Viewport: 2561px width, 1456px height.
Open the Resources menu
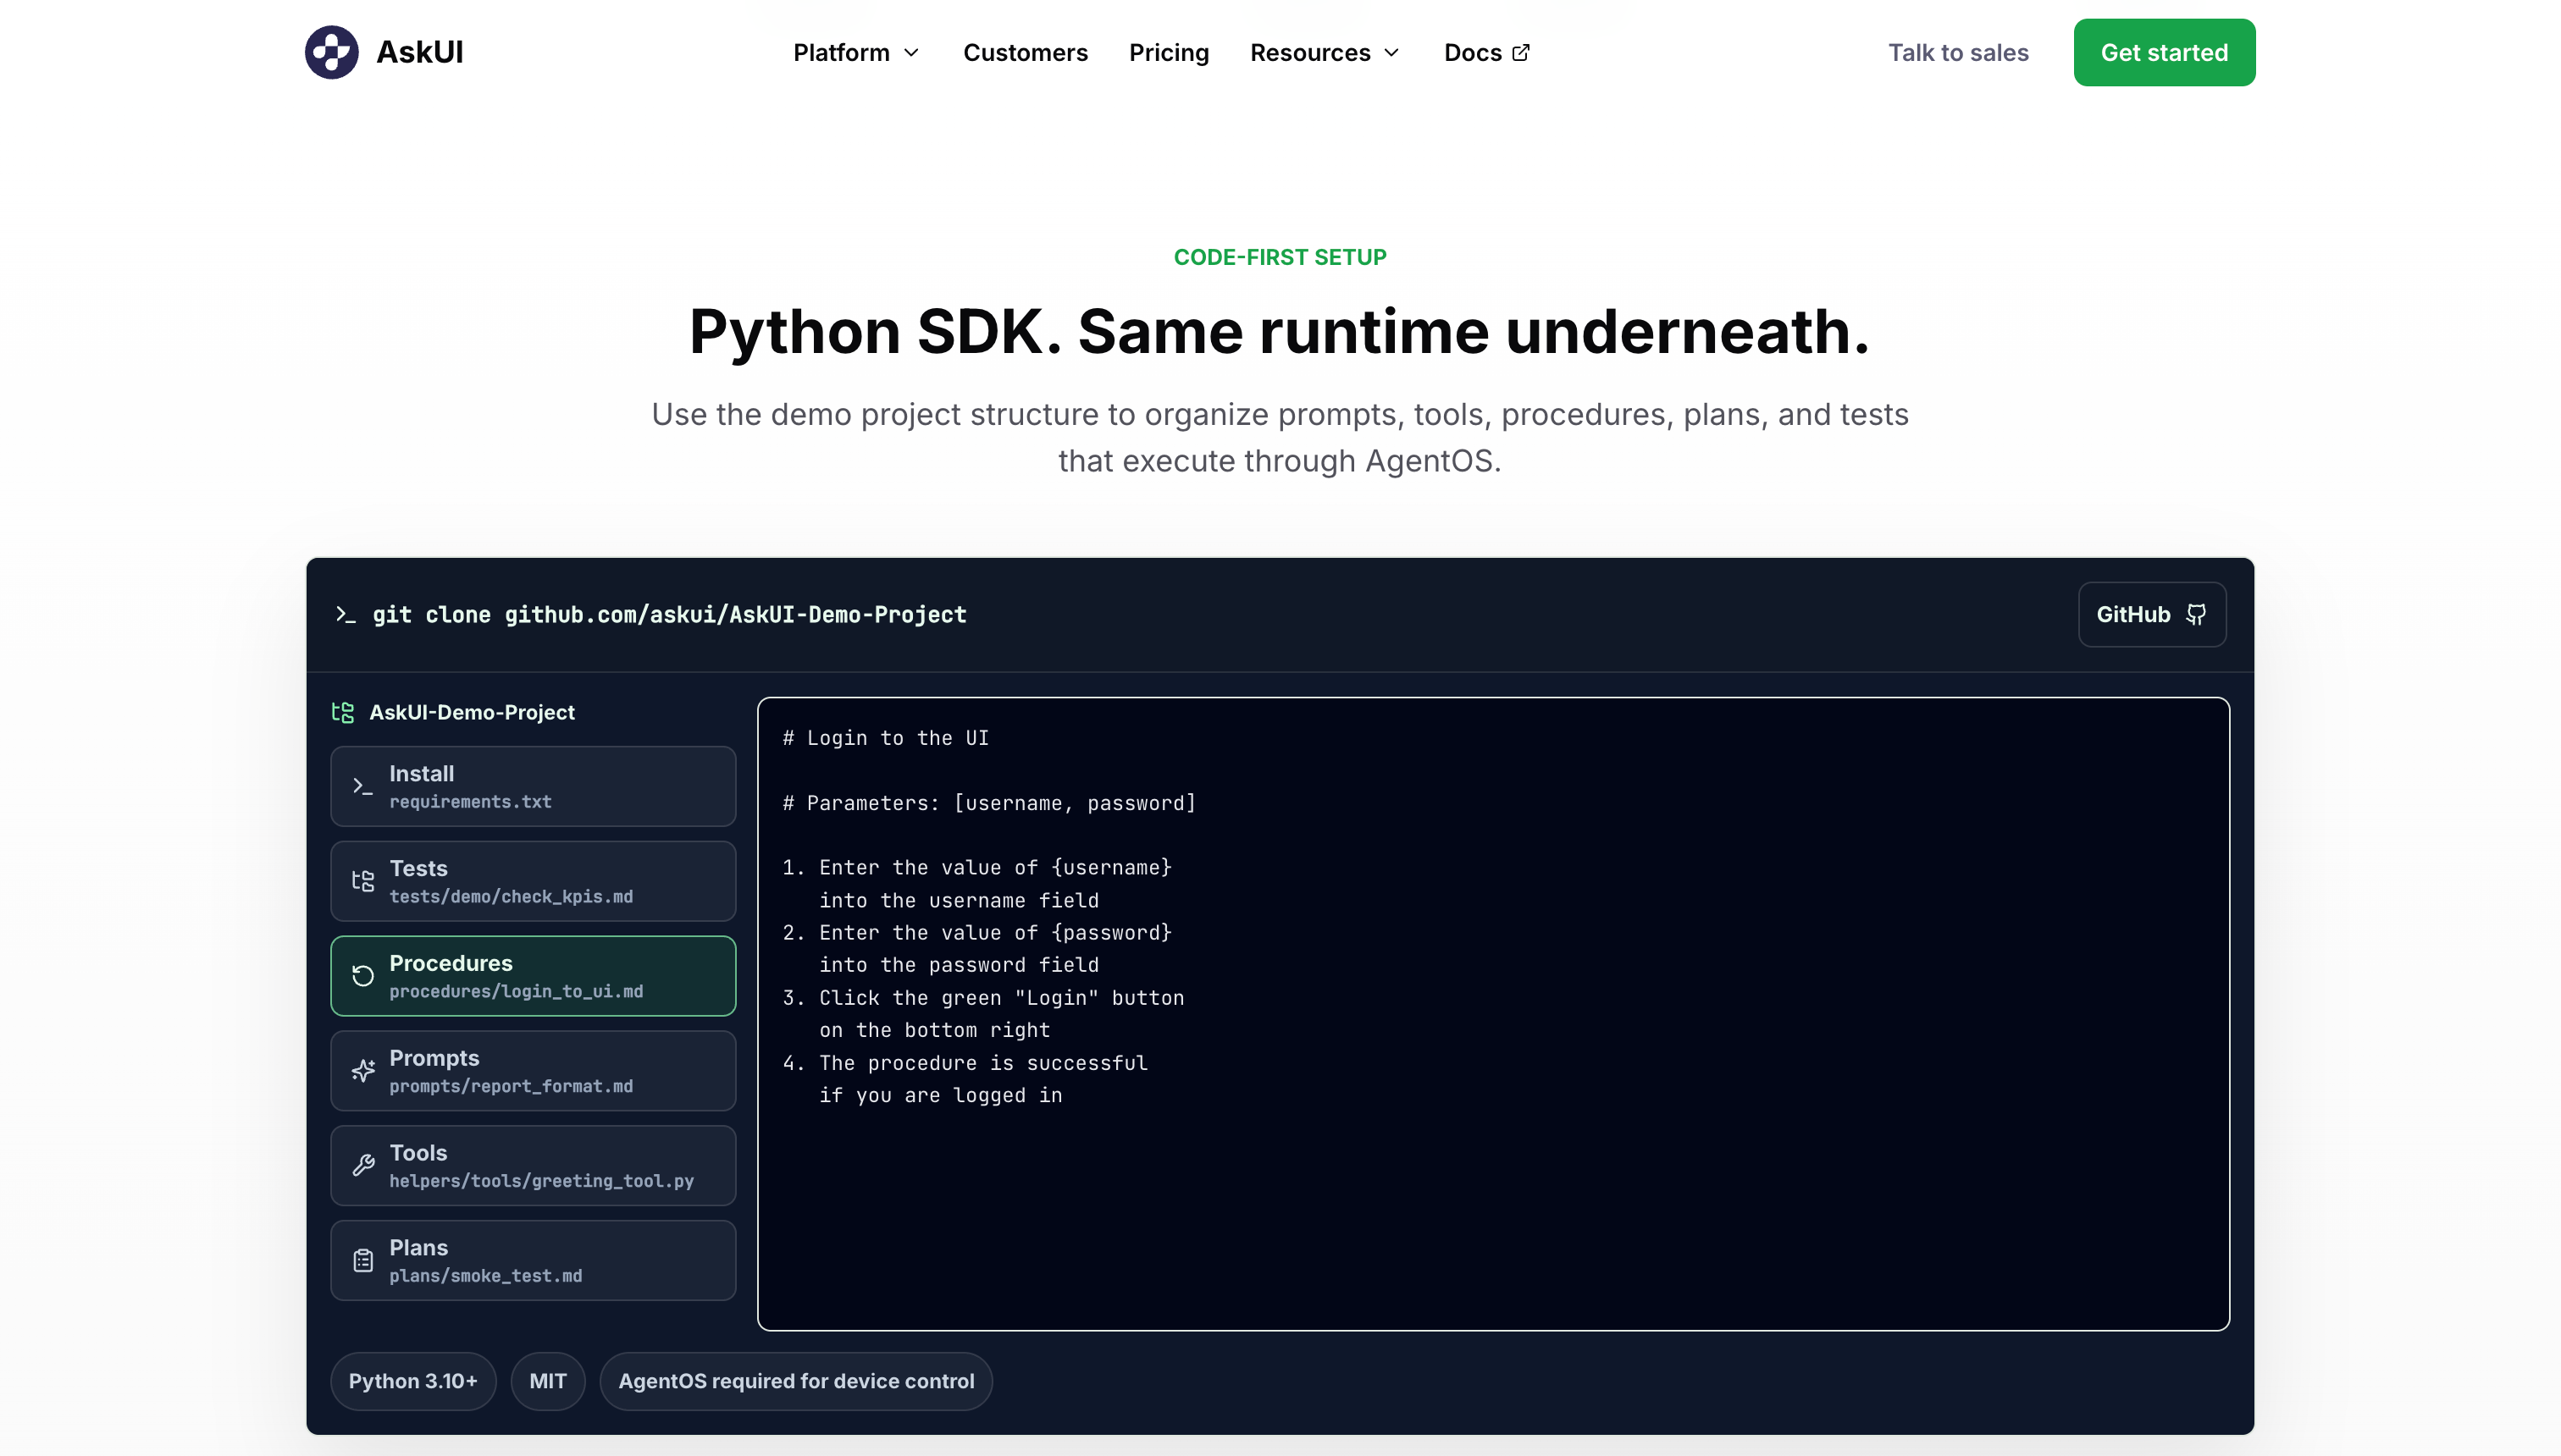tap(1325, 52)
